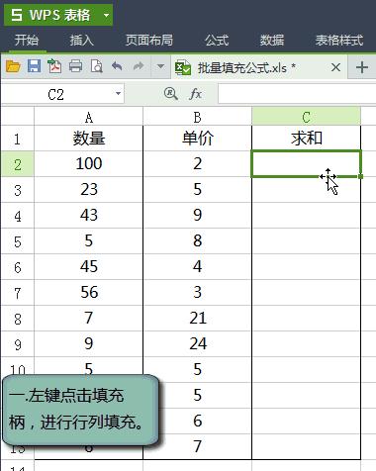
Task: Select cell containing 23
Action: pyautogui.click(x=88, y=190)
